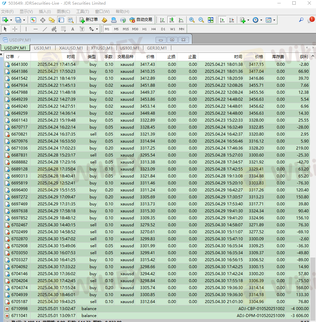This screenshot has height=322, width=316.
Task: Expand the chart periods clock dropdown
Action: tap(261, 20)
